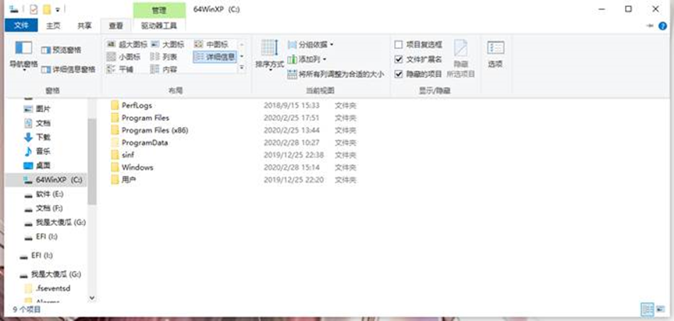Open 桌面 Desktop in navigation pane

(37, 165)
